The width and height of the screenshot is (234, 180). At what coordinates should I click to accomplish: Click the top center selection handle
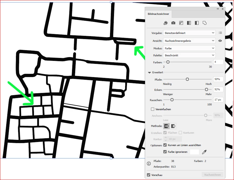pyautogui.click(x=111, y=2)
